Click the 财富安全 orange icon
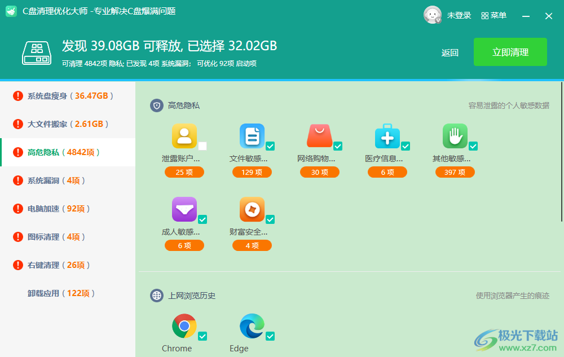The height and width of the screenshot is (357, 564). pos(252,209)
